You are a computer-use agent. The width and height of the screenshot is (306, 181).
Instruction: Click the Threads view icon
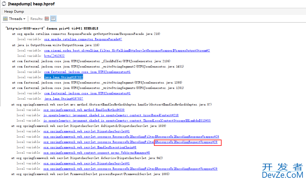click(x=5, y=19)
